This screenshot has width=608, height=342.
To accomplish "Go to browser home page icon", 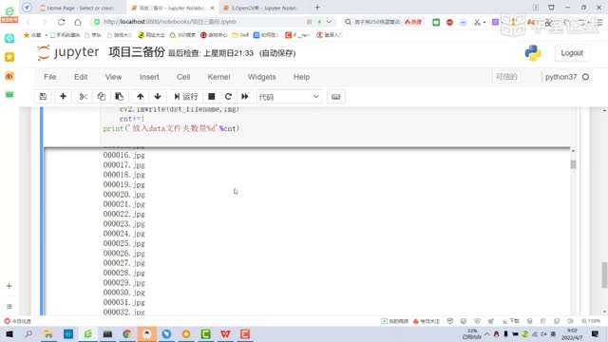I will (x=78, y=22).
